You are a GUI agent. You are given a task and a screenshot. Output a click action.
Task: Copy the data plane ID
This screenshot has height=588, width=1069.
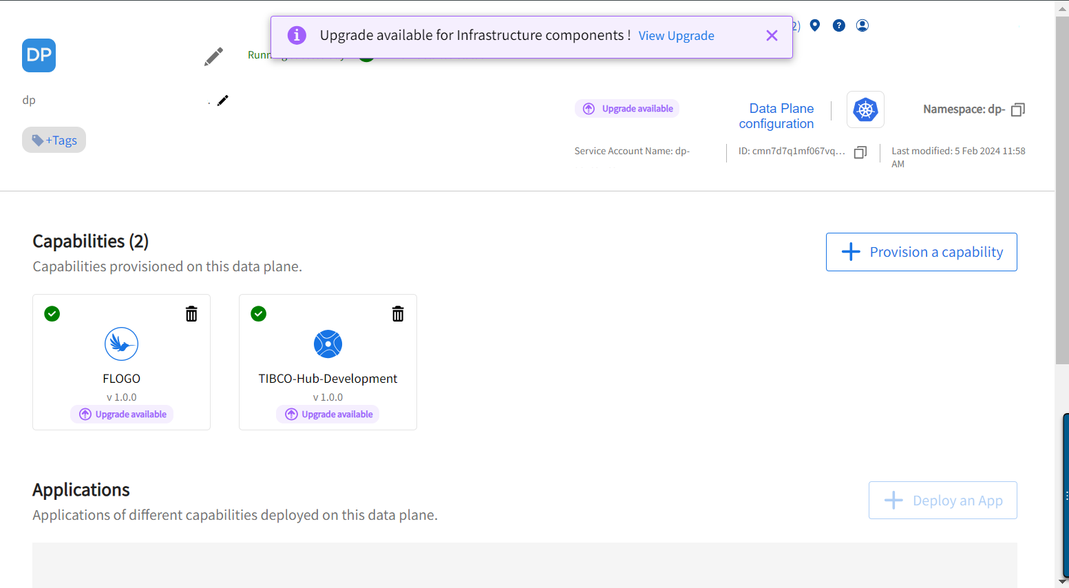pos(860,152)
